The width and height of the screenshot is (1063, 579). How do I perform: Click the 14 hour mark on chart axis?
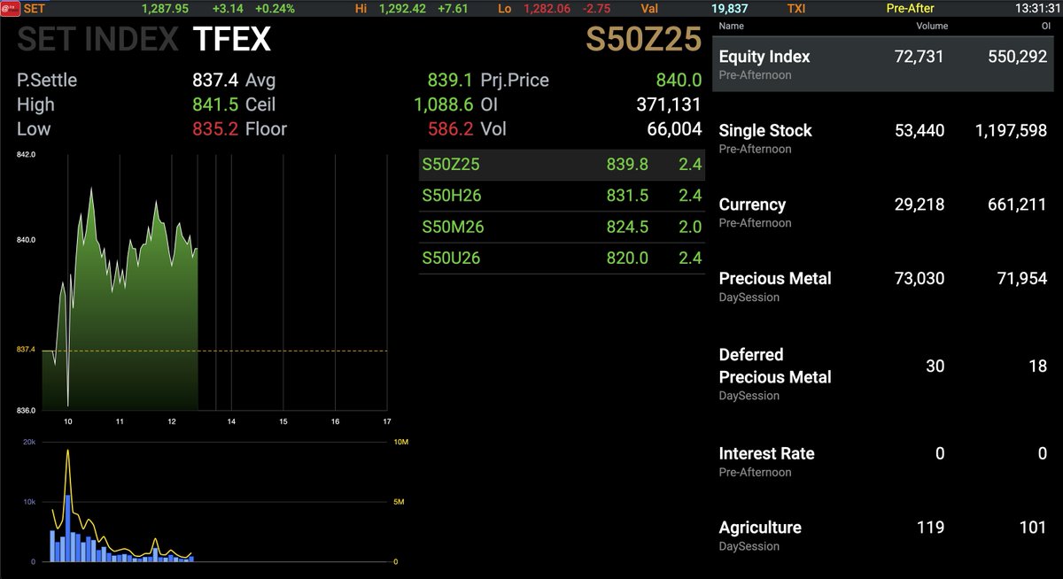[231, 421]
